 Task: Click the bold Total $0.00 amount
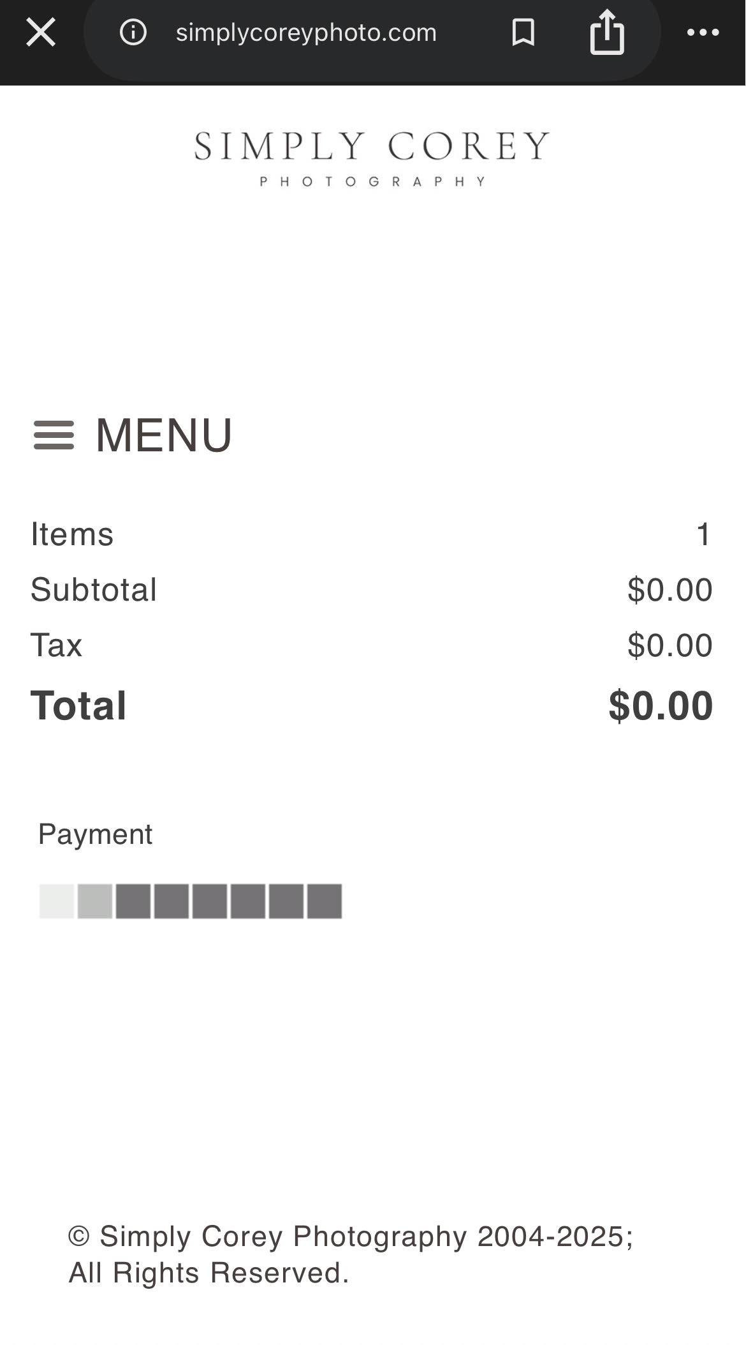click(x=661, y=705)
